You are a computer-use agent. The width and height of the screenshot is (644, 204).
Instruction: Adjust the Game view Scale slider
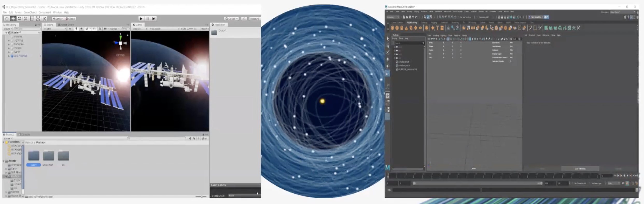click(190, 29)
